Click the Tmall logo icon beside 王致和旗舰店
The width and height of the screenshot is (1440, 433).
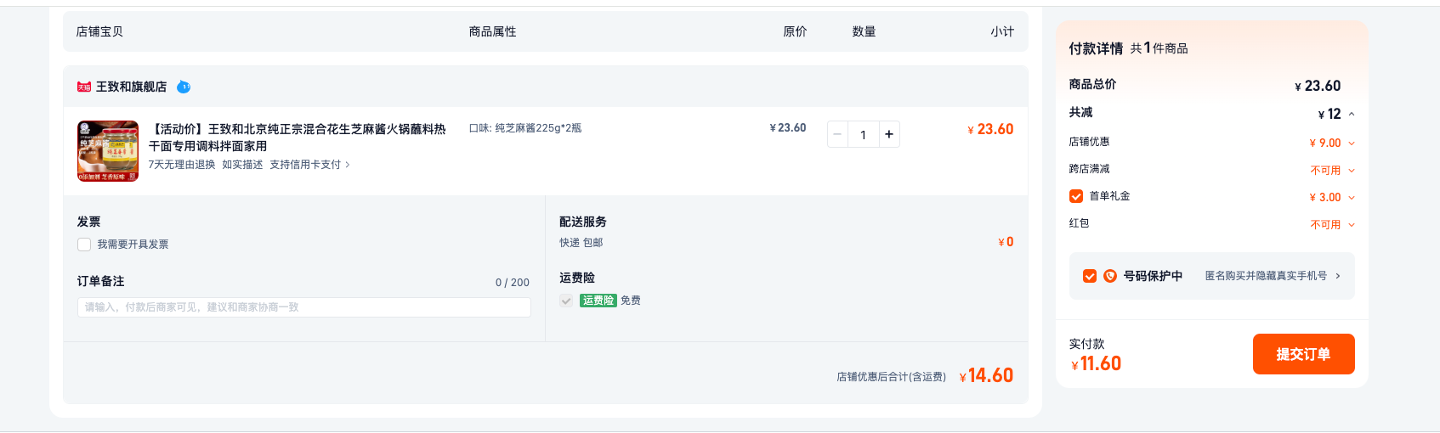pos(84,87)
